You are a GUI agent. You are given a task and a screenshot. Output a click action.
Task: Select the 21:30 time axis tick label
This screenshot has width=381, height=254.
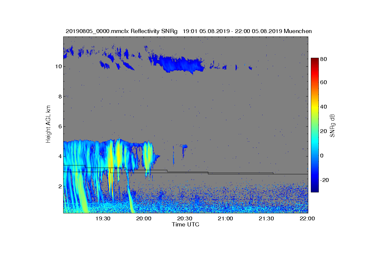click(266, 218)
